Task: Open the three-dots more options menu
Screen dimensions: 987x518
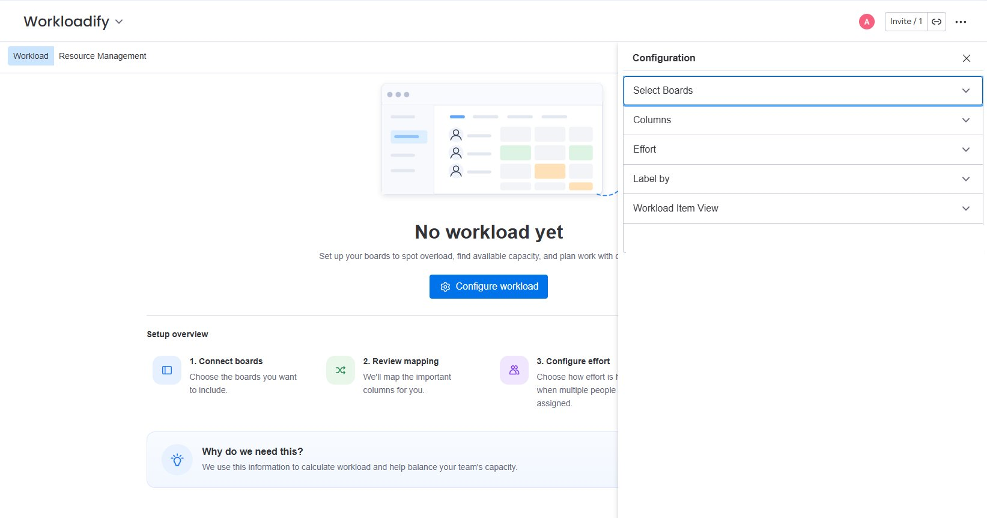Action: [x=961, y=22]
